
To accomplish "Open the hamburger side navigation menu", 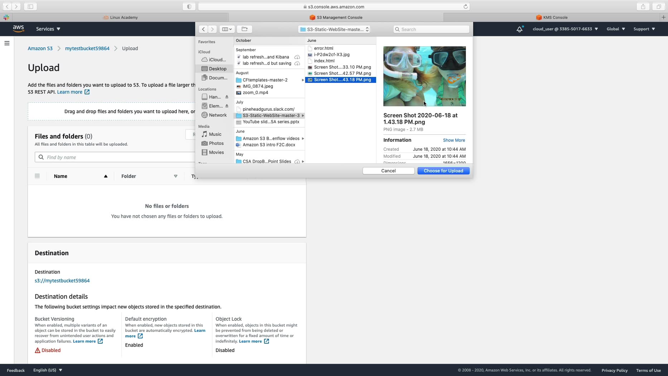I will click(x=7, y=43).
